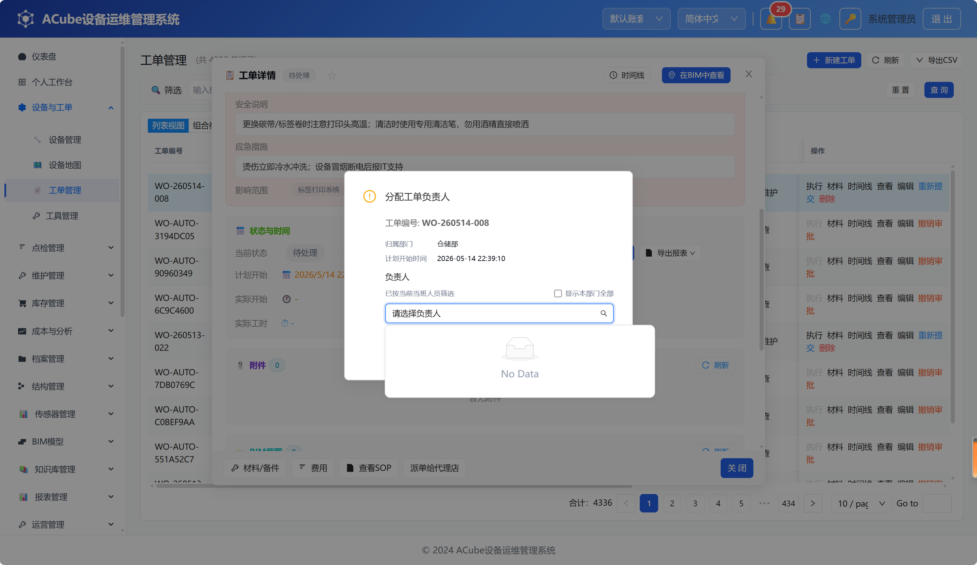Viewport: 977px width, 565px height.
Task: Open the 10 / page size dropdown
Action: tap(862, 503)
